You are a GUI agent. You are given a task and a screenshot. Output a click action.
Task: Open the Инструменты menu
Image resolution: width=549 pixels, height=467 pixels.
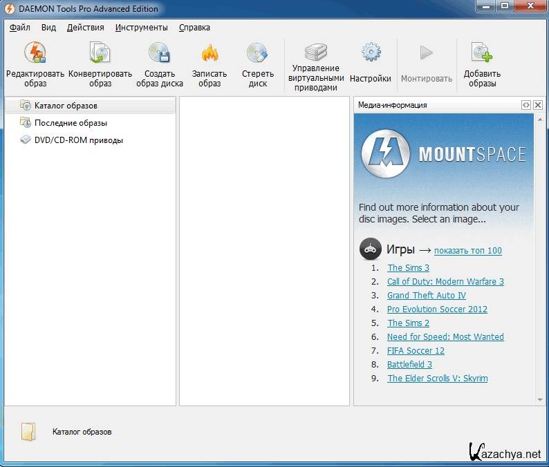[141, 28]
